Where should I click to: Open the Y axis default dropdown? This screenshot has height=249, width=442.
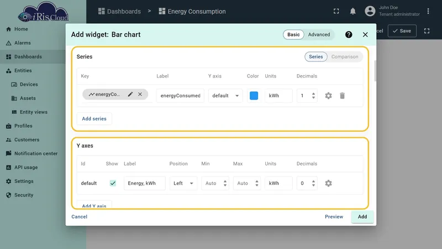(225, 96)
